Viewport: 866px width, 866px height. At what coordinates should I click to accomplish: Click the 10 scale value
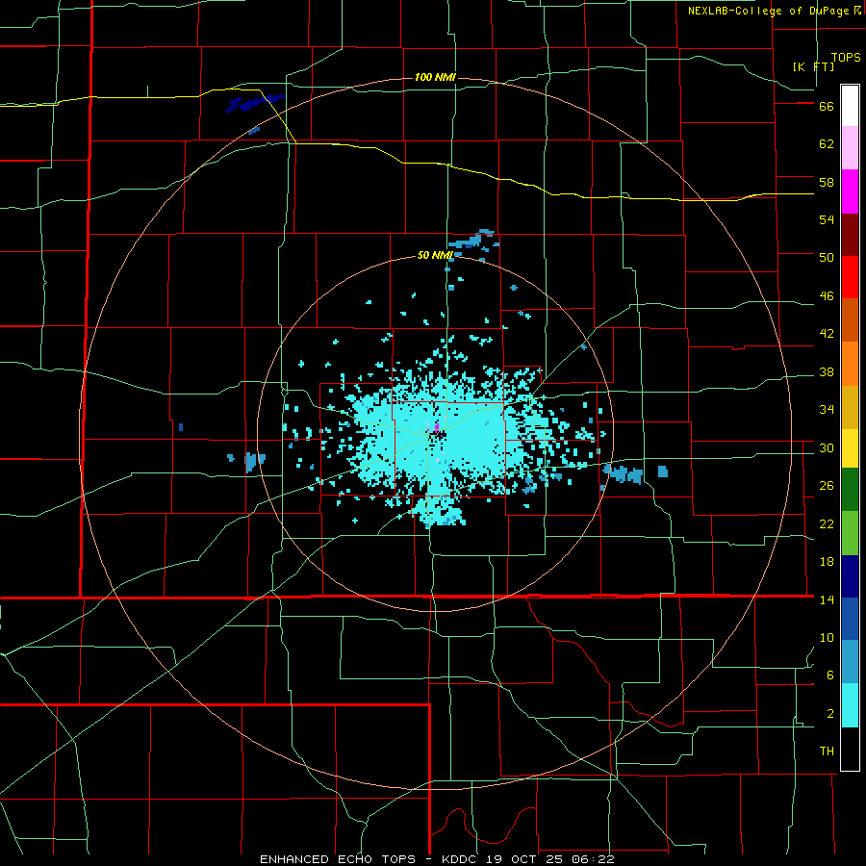pyautogui.click(x=827, y=637)
